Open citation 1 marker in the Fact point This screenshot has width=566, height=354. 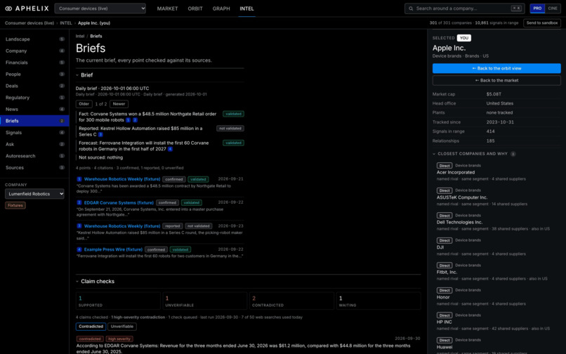click(x=128, y=120)
